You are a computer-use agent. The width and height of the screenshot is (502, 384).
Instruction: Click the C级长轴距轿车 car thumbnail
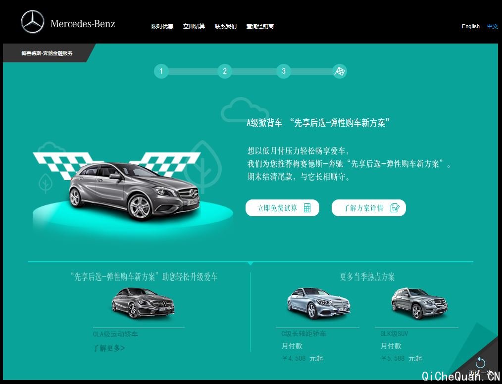click(318, 303)
